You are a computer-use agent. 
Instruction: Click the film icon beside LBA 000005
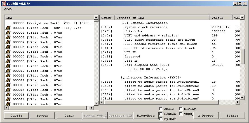(x=8, y=47)
